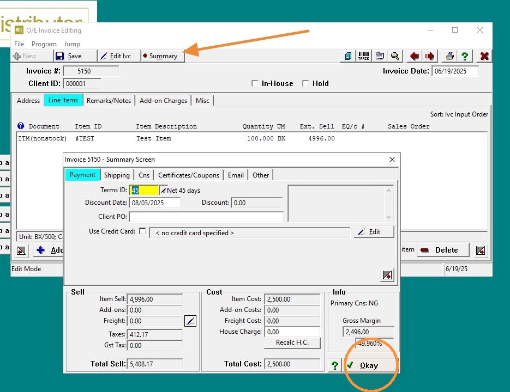
Task: Click scroll down arrow in notes box
Action: [x=388, y=217]
